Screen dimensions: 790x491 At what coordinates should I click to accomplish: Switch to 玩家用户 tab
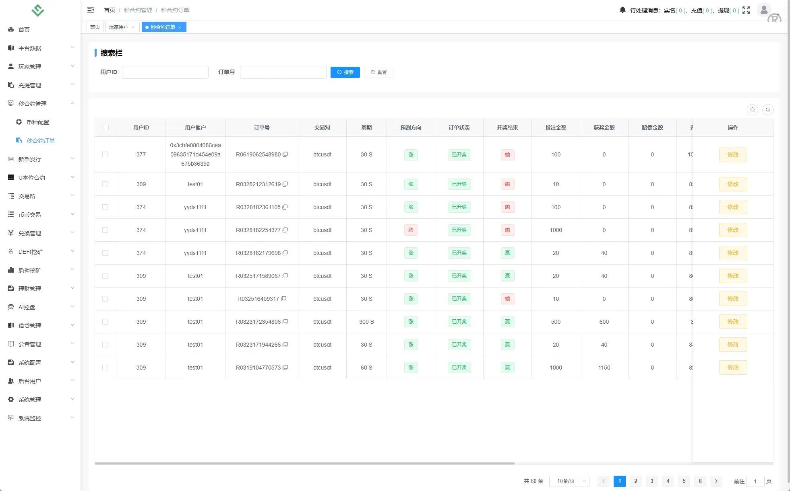(x=119, y=27)
